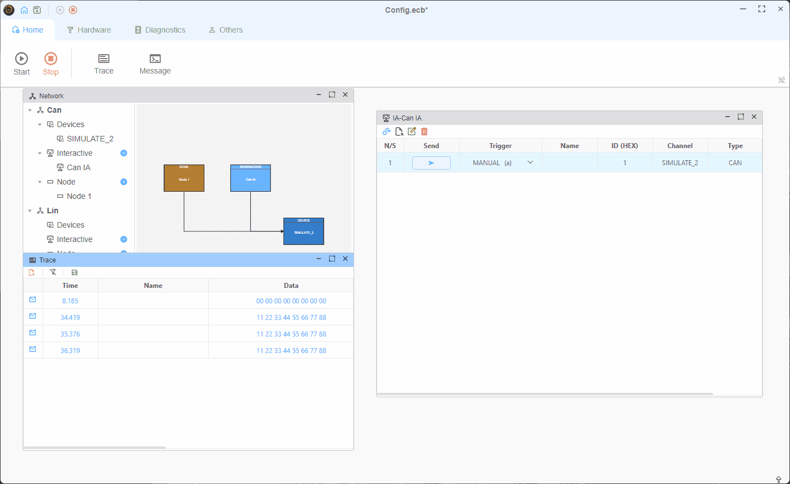Viewport: 790px width, 484px height.
Task: Add new node with Can Node plus icon
Action: point(124,182)
